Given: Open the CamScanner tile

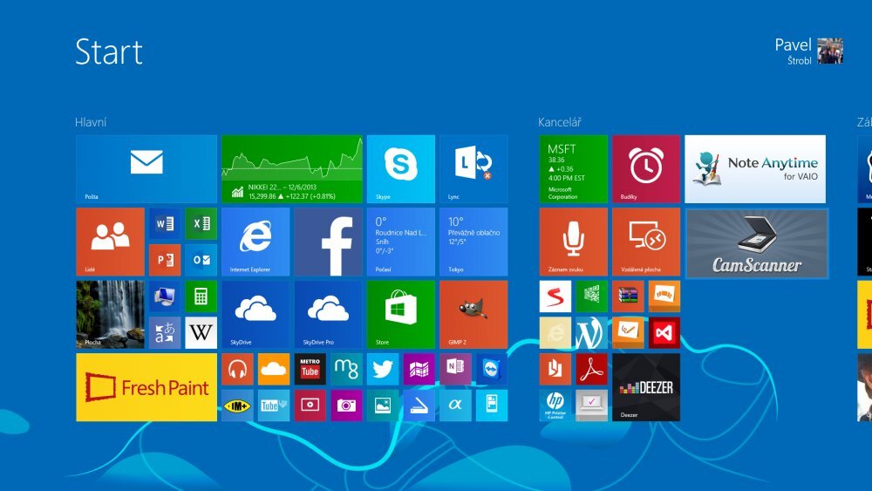Looking at the screenshot, I should (x=756, y=242).
